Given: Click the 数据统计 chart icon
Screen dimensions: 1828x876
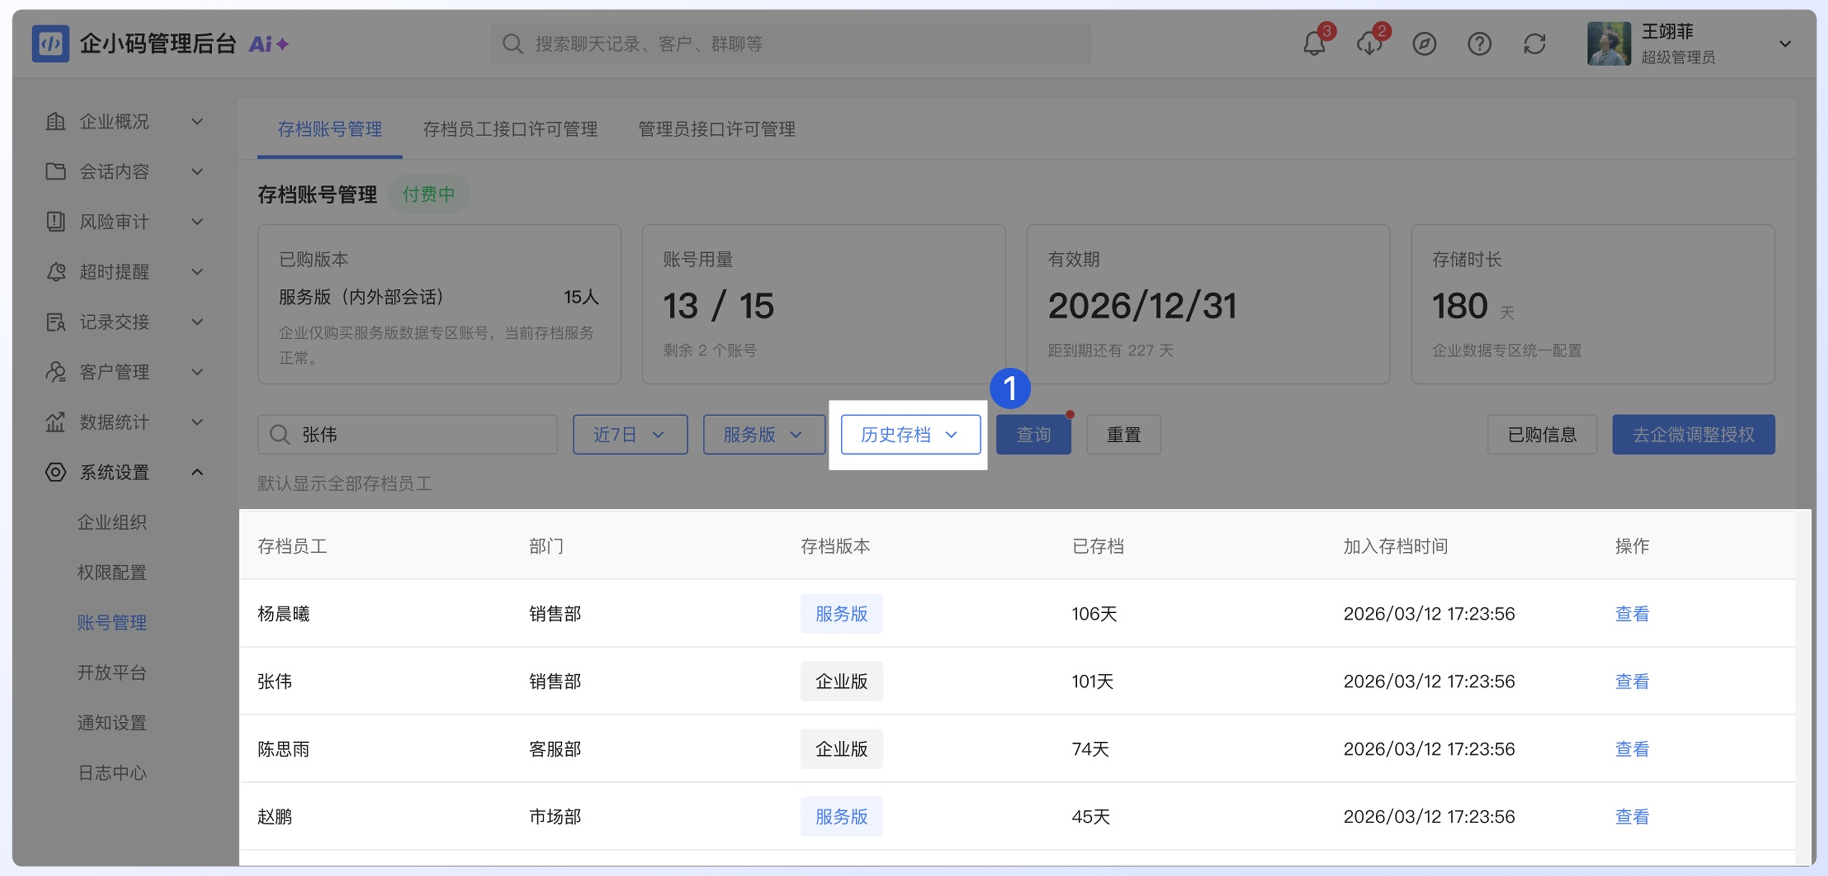Looking at the screenshot, I should point(55,422).
